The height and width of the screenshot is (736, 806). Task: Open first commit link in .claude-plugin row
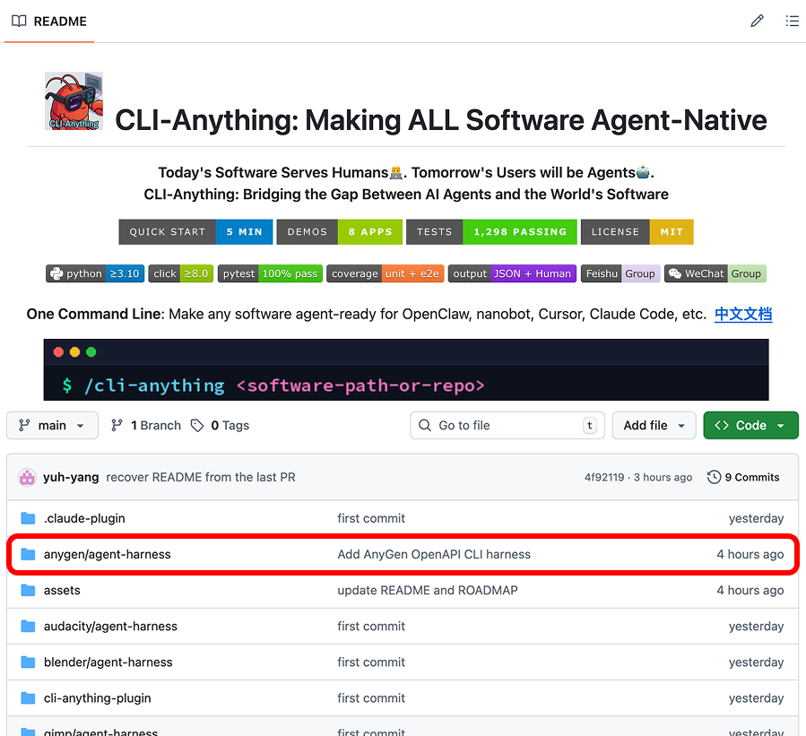371,518
